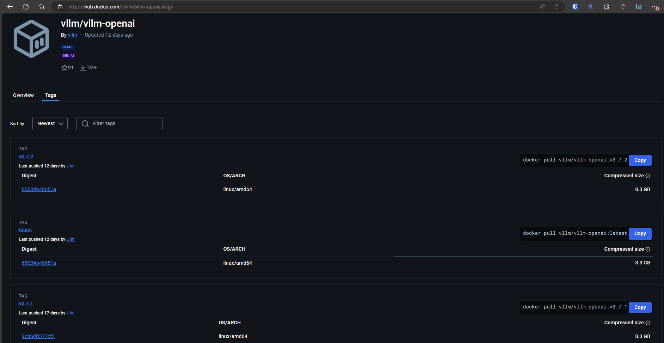Screen dimensions: 664x343
Task: Add this page to favorites with star icon
Action: tap(557, 7)
